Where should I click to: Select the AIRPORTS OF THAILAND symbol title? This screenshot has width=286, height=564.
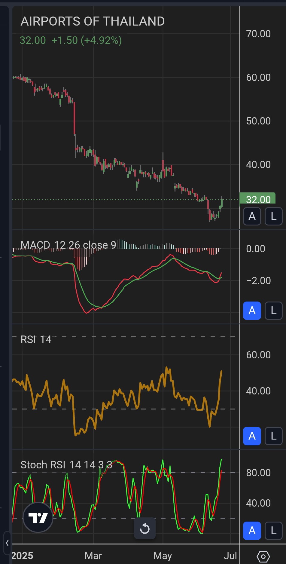tap(93, 21)
